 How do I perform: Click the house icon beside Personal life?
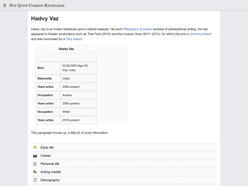click(35, 163)
